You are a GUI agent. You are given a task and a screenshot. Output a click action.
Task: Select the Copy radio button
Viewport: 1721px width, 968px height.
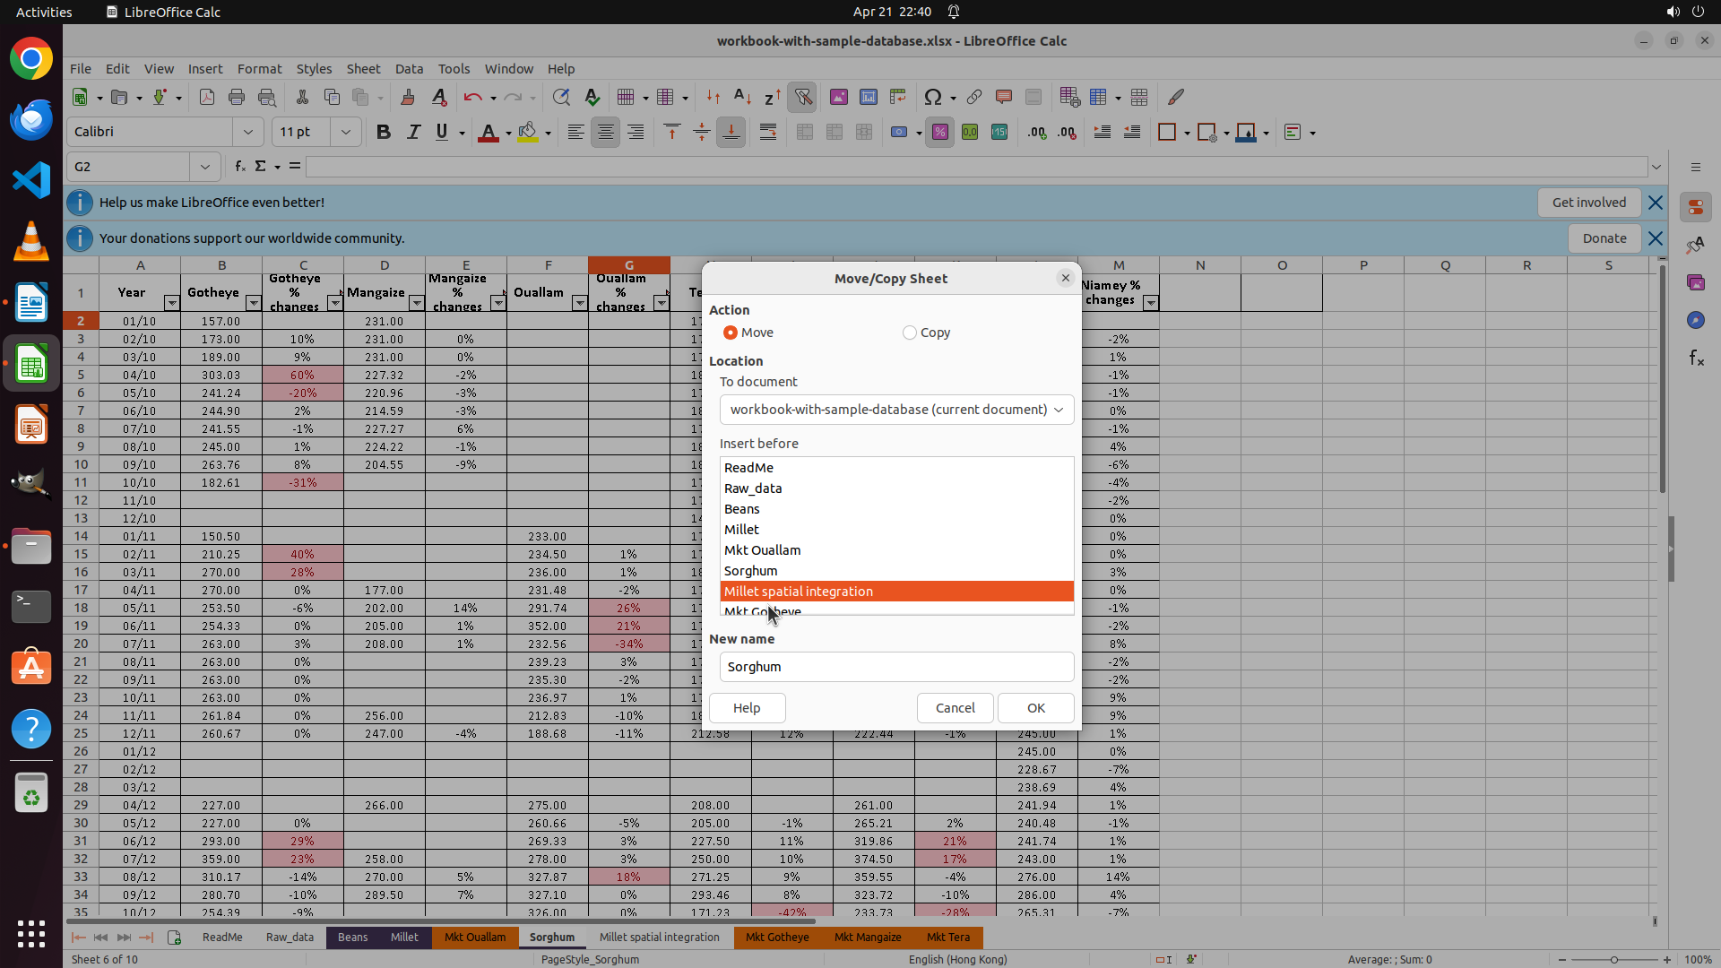point(910,333)
